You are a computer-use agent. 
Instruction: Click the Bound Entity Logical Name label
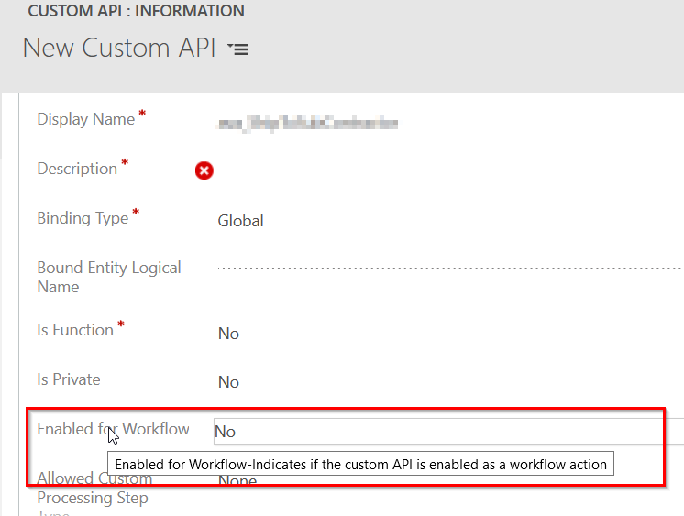tap(109, 277)
